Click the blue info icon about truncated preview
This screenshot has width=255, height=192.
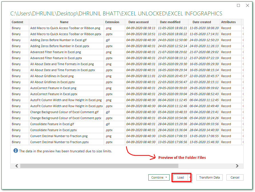coord(16,151)
